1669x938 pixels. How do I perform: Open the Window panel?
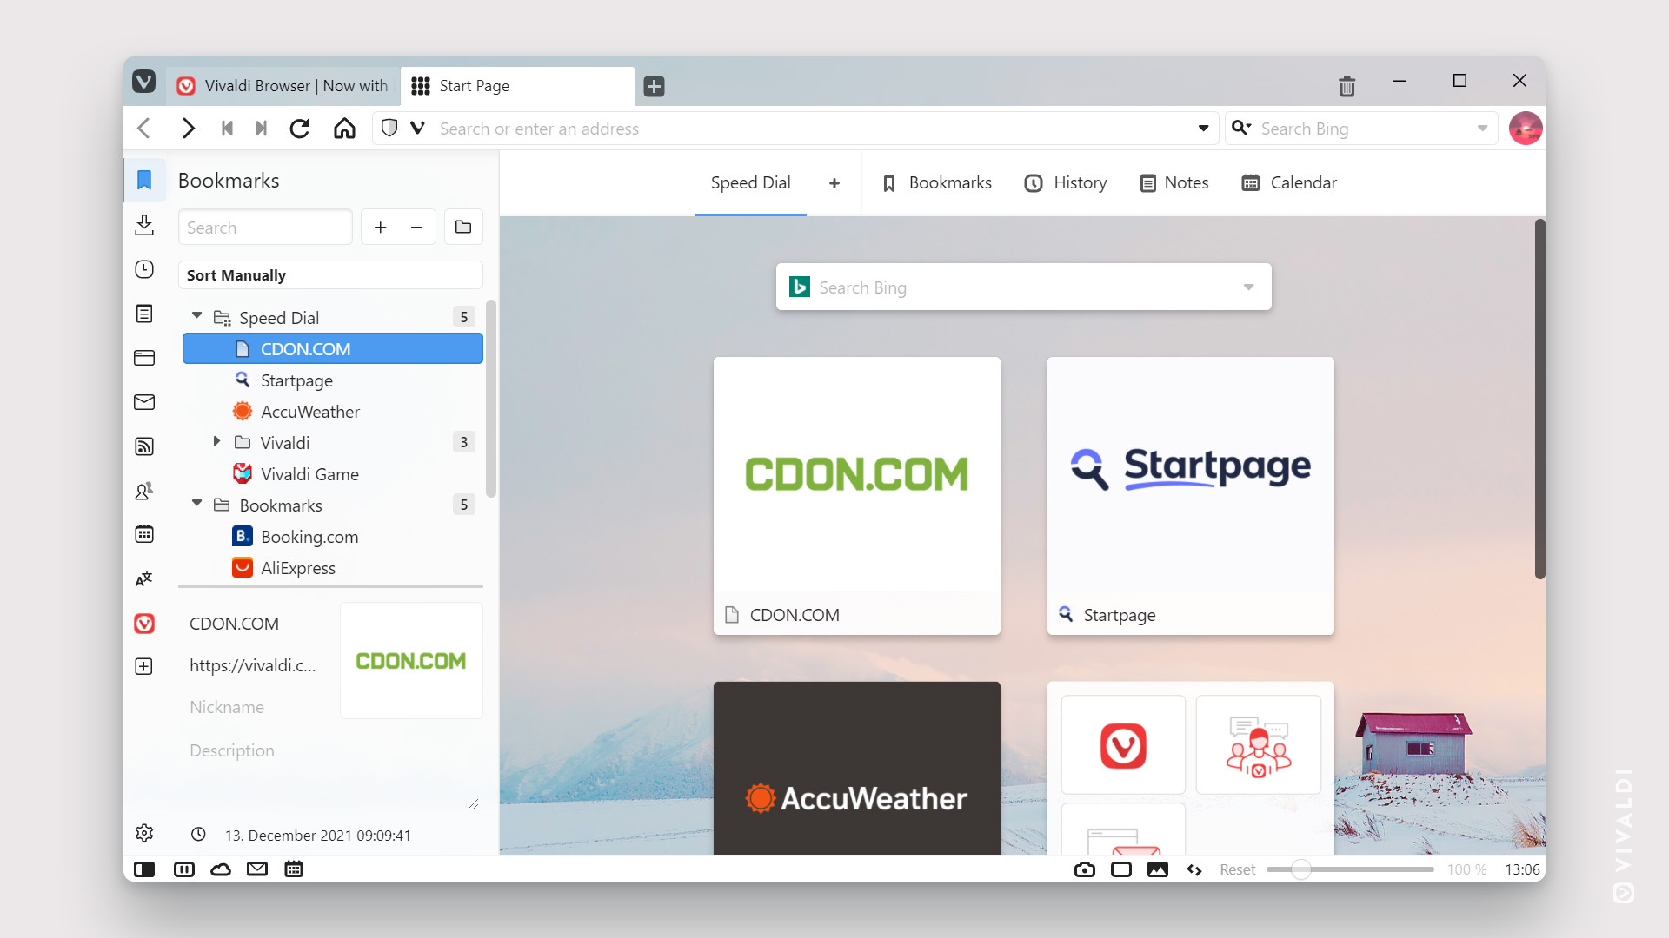pos(144,358)
